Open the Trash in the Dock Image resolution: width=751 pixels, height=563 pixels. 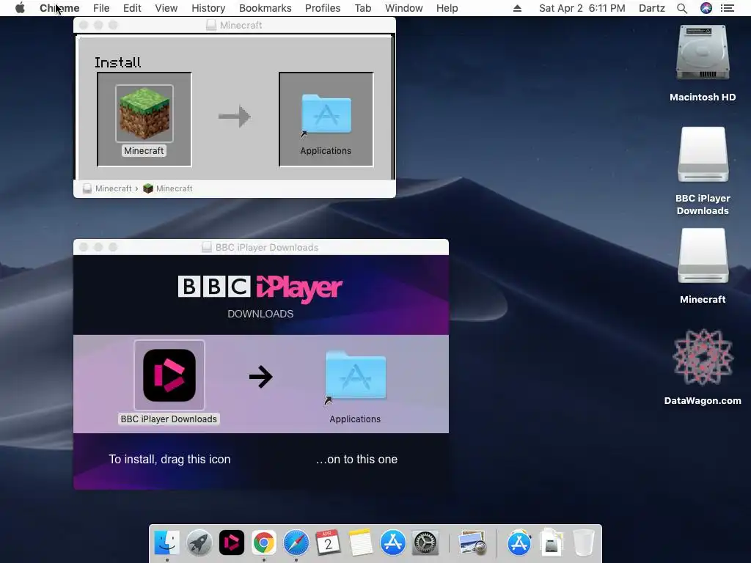point(583,543)
